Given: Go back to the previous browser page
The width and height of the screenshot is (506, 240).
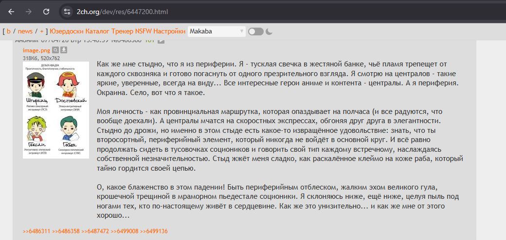Looking at the screenshot, I should 11,12.
